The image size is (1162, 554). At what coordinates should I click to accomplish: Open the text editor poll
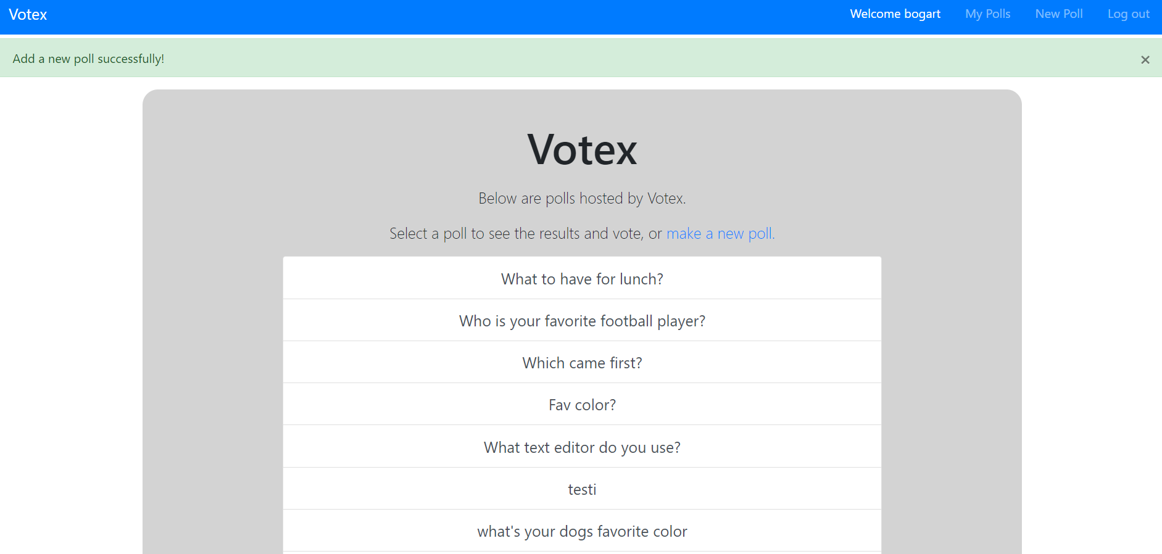point(582,447)
